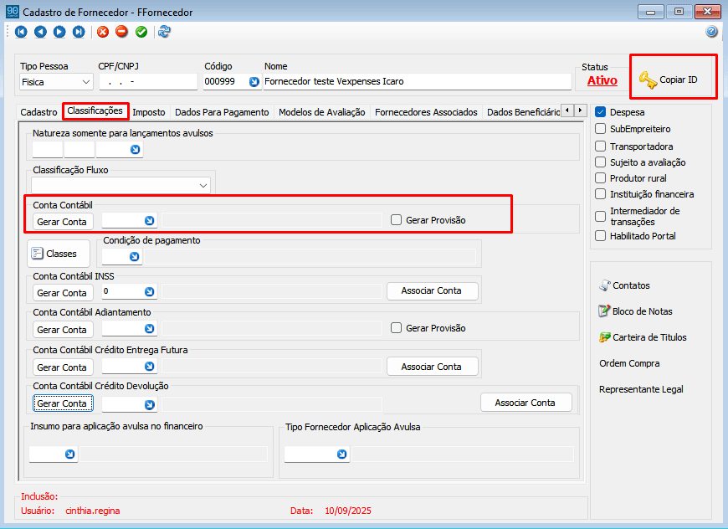728x529 pixels.
Task: Open Condição de pagamento lookup icon
Action: (134, 256)
